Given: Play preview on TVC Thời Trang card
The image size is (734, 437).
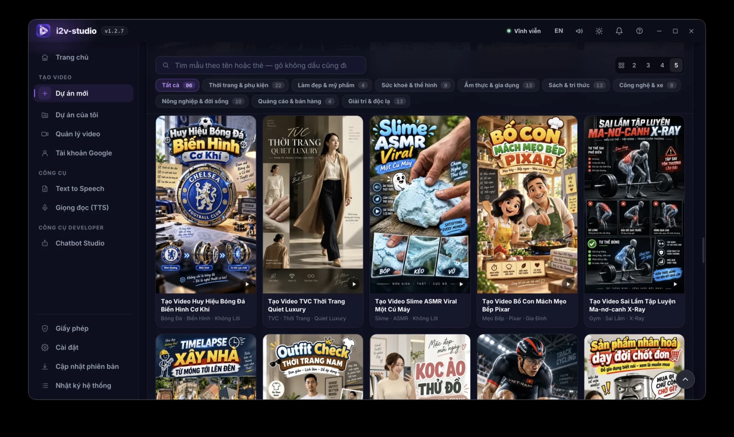Looking at the screenshot, I should click(x=354, y=284).
